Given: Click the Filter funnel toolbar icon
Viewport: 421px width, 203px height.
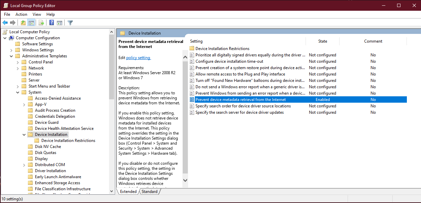Looking at the screenshot, I should coord(70,23).
